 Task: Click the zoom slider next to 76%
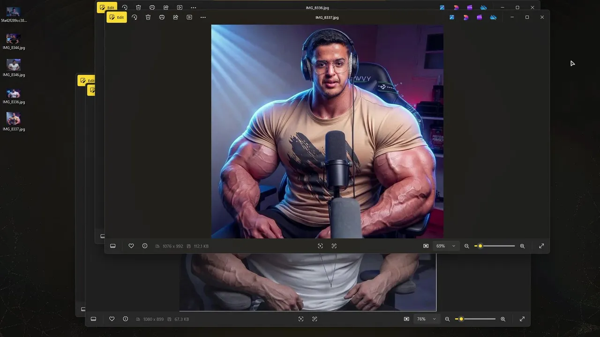(475, 319)
